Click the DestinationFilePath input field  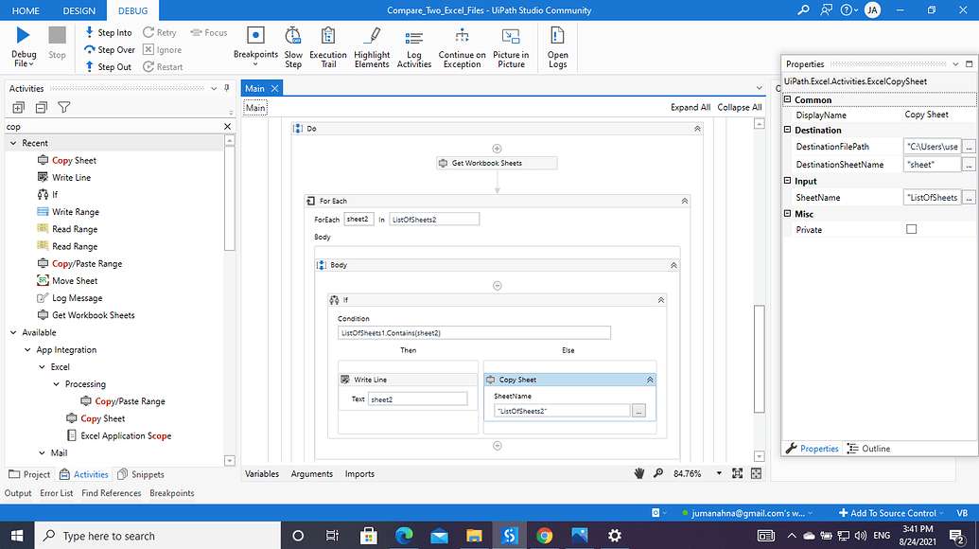(932, 147)
